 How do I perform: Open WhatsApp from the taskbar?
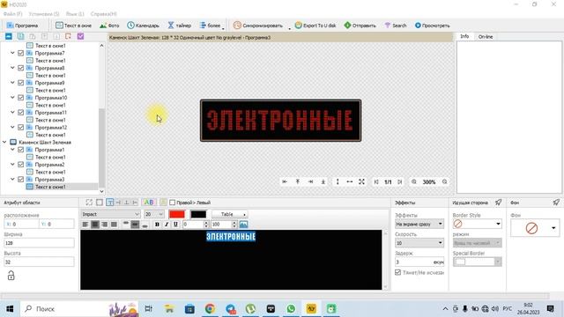[x=291, y=309]
